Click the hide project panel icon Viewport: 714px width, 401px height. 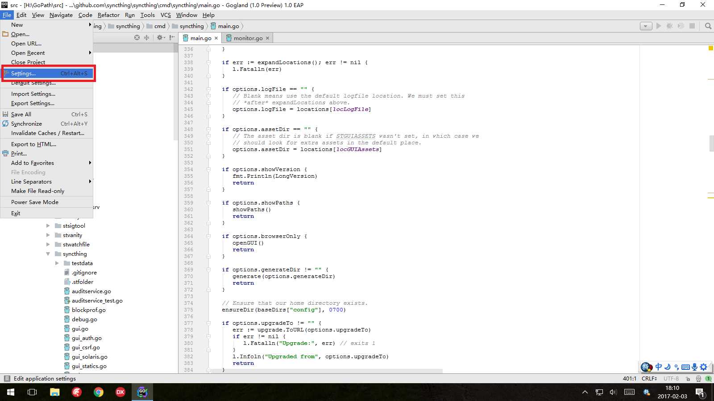172,38
